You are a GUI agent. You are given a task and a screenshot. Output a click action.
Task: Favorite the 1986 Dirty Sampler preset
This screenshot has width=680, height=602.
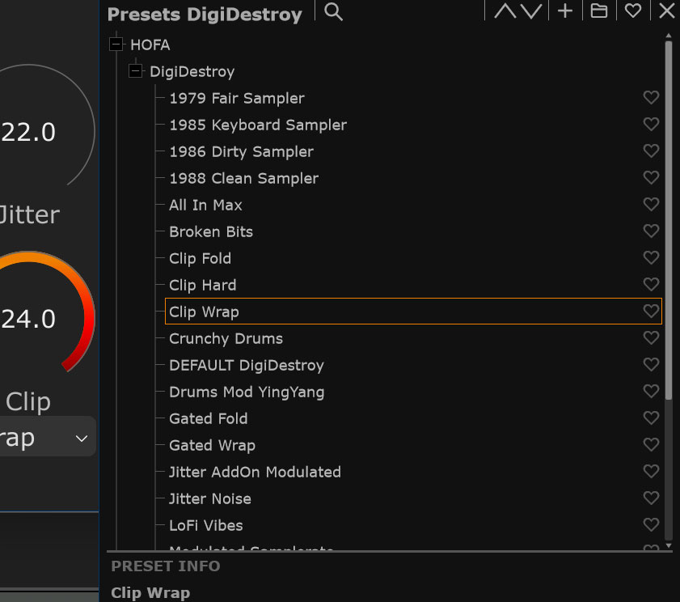pyautogui.click(x=651, y=150)
